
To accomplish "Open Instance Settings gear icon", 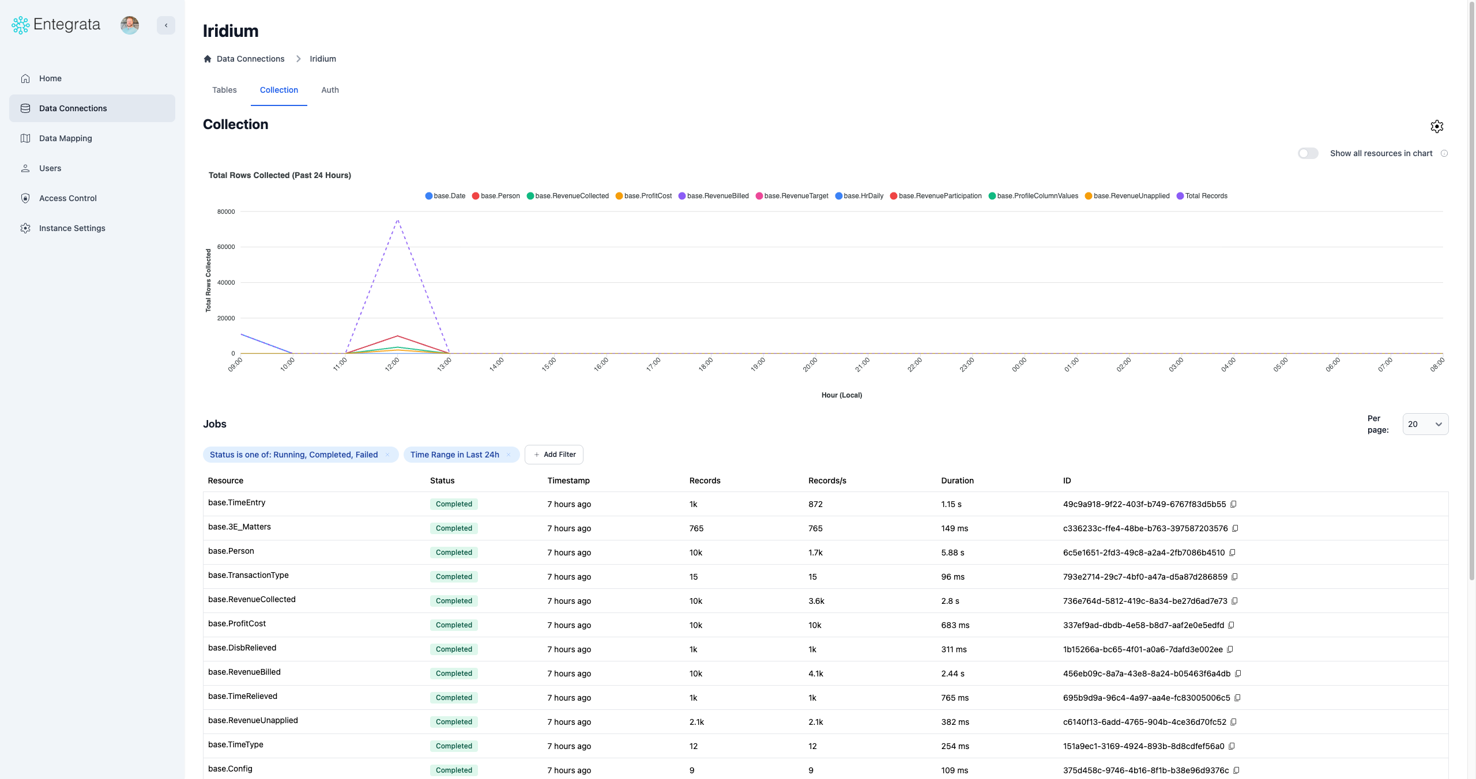I will (x=25, y=228).
